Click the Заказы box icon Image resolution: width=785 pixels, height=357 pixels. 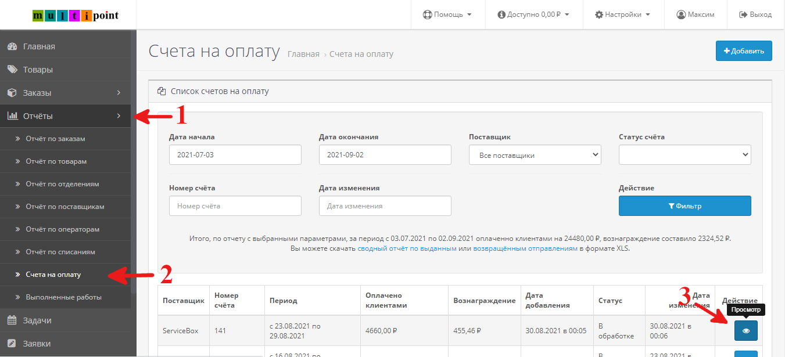coord(12,93)
